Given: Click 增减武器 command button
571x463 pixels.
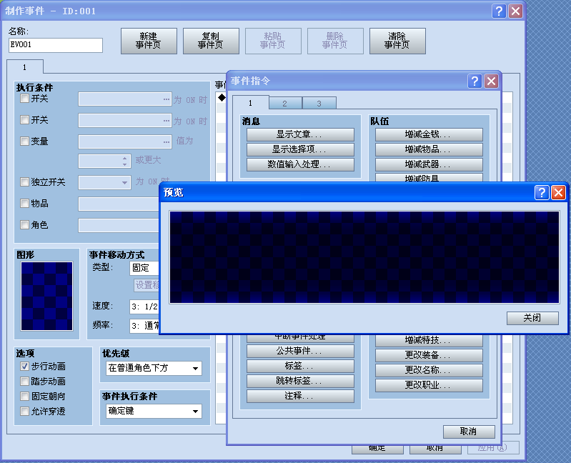Looking at the screenshot, I should [x=429, y=164].
